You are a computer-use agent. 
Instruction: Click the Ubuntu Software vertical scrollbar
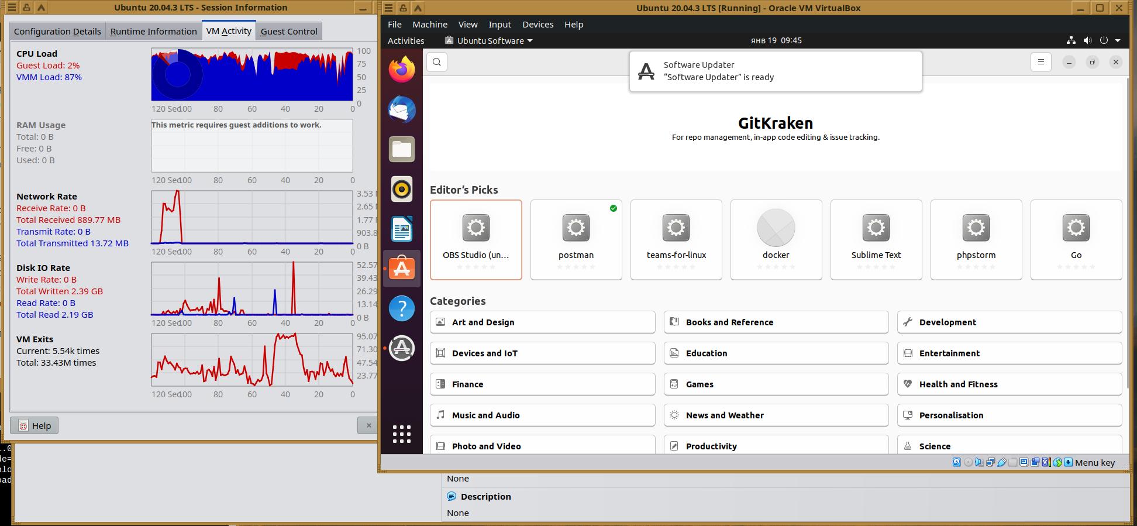(1127, 234)
